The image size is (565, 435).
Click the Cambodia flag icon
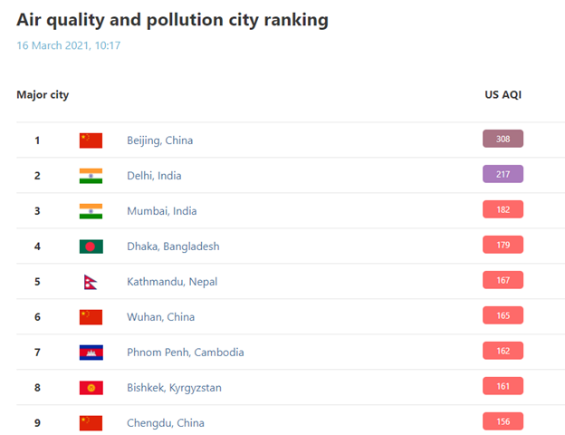91,353
